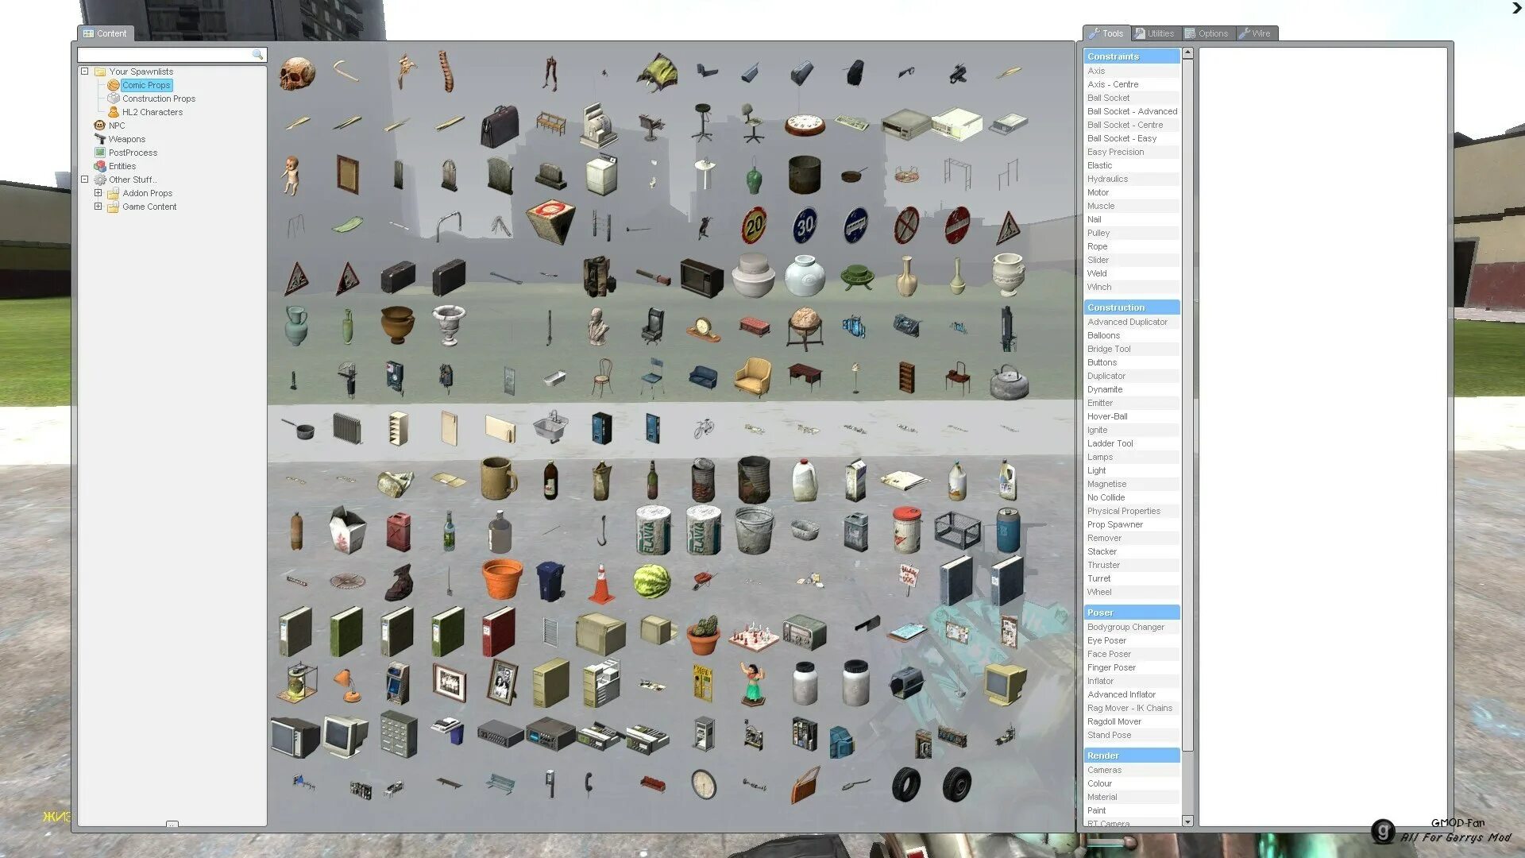Screen dimensions: 1525x858
Task: Pick the blue recycling bin prop
Action: tap(550, 581)
